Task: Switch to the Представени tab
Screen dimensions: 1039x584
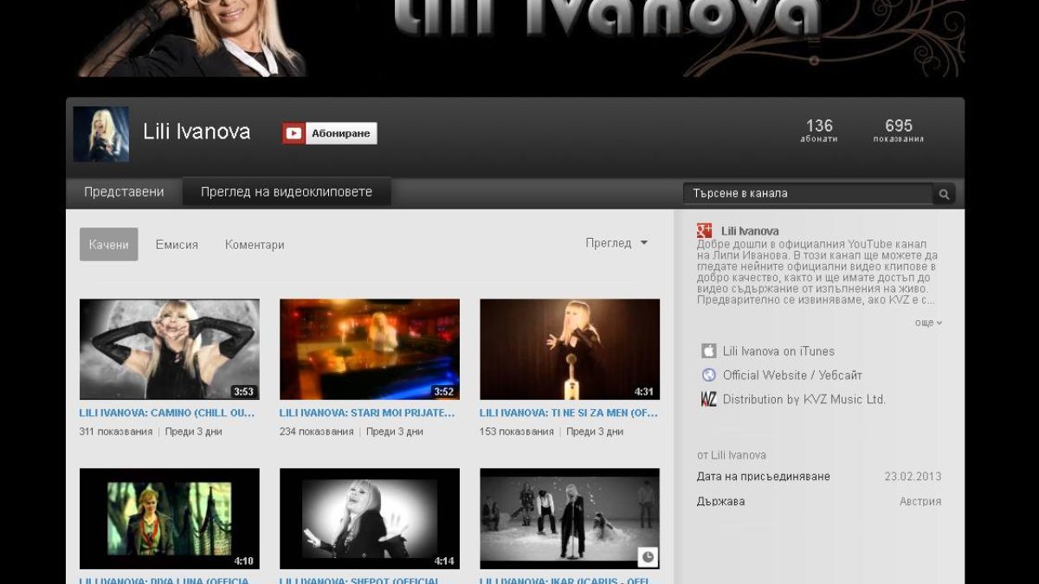Action: (x=124, y=192)
